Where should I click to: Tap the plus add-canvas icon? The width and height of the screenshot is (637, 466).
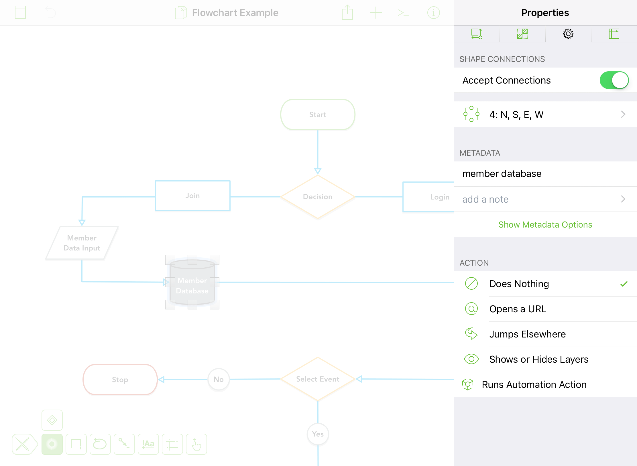(x=375, y=13)
